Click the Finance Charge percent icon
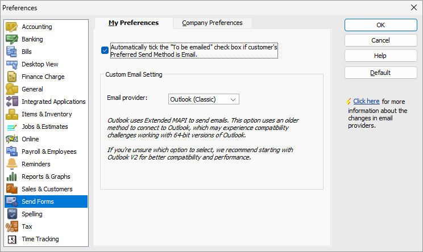This screenshot has width=423, height=252. tap(12, 77)
